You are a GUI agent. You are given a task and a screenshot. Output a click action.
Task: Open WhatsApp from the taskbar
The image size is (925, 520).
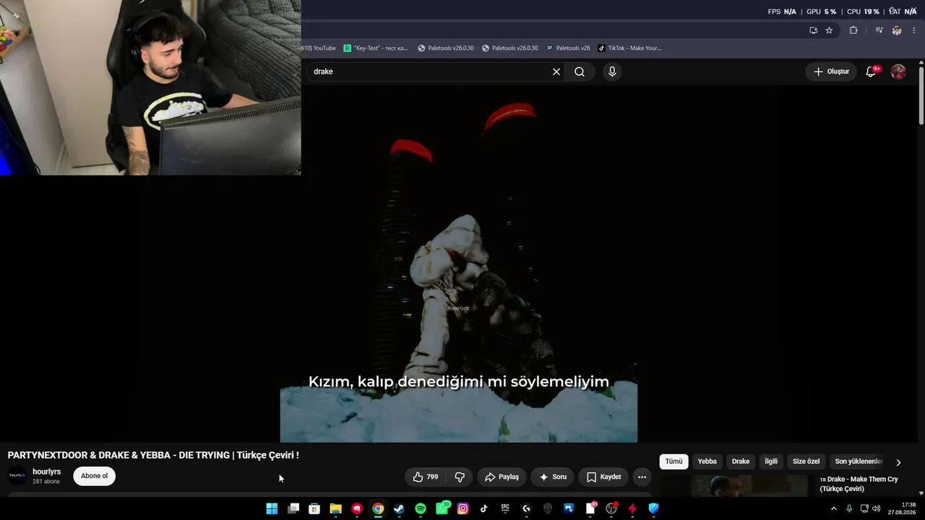(x=442, y=508)
